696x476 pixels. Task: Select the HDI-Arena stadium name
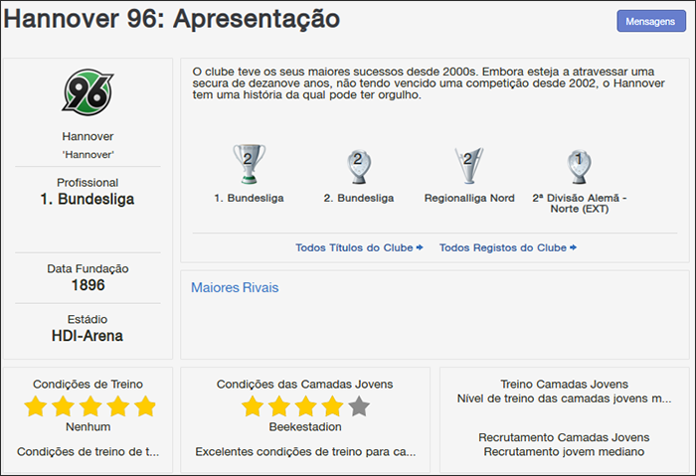tap(87, 336)
